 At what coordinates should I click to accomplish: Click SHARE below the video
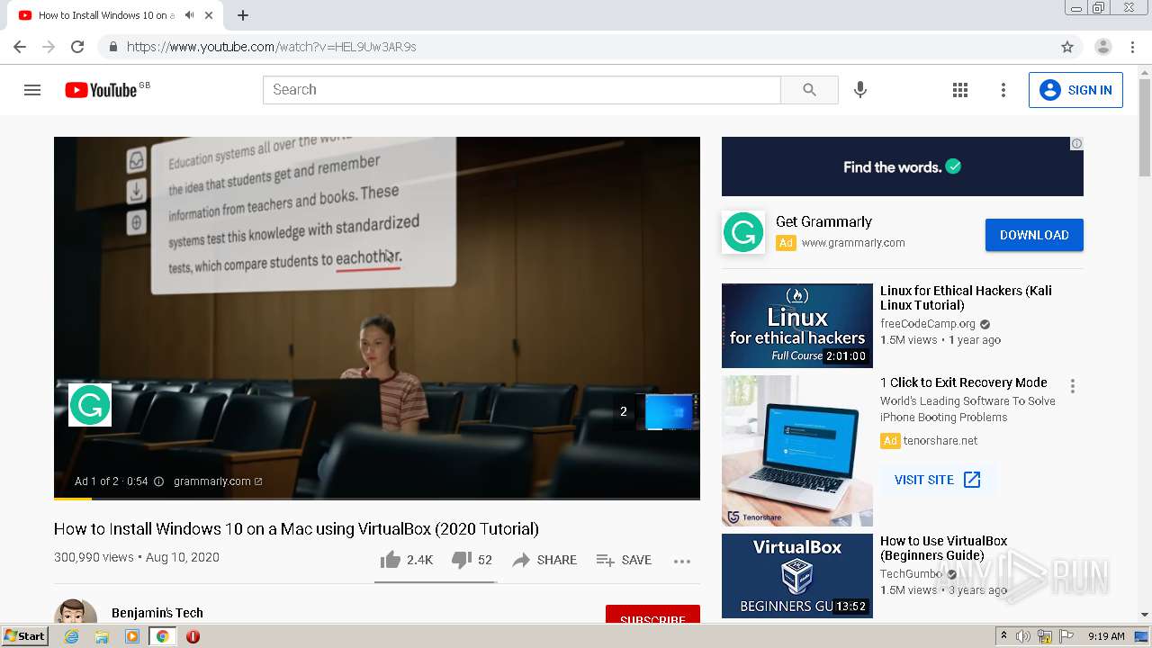point(544,560)
